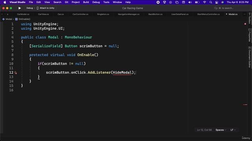Open the File menu

[31, 2]
